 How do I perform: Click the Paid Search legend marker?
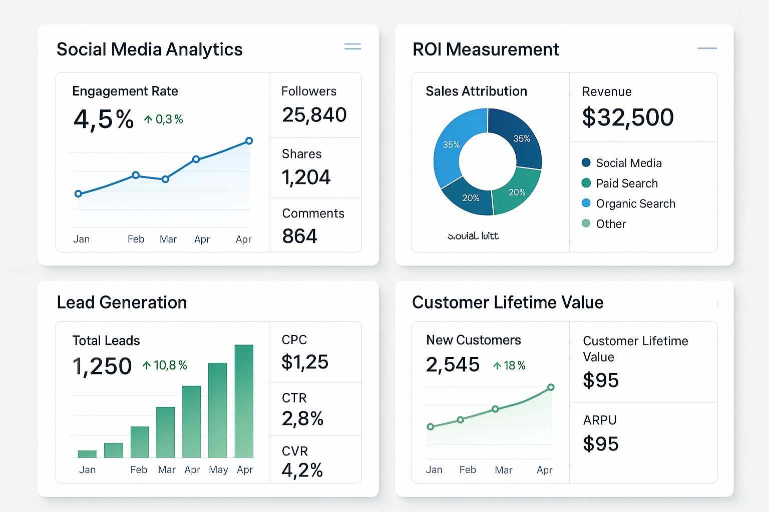click(586, 183)
